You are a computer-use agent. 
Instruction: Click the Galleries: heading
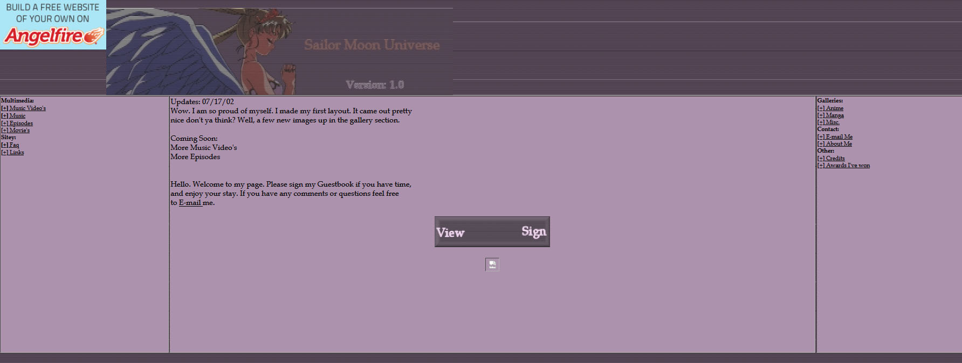pyautogui.click(x=830, y=100)
